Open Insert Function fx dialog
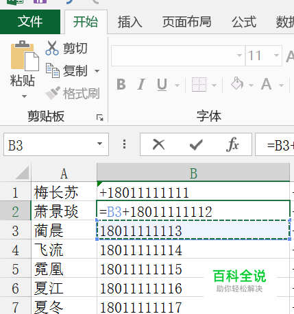Screen dimensions: 294x314 point(232,144)
